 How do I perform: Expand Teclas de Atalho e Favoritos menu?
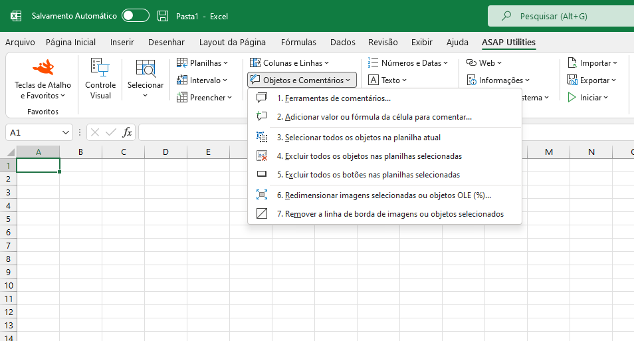tap(43, 90)
